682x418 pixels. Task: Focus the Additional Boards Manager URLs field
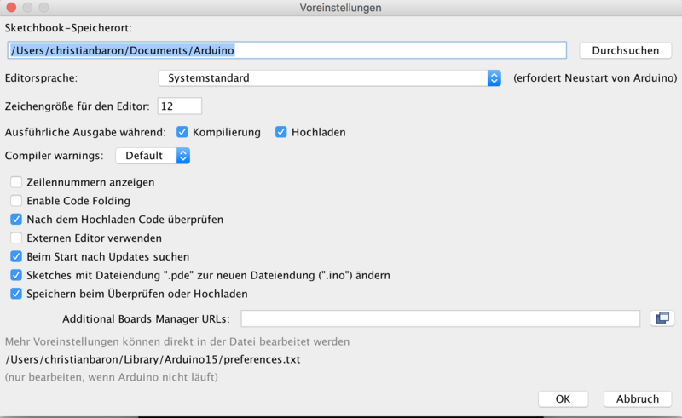point(440,318)
